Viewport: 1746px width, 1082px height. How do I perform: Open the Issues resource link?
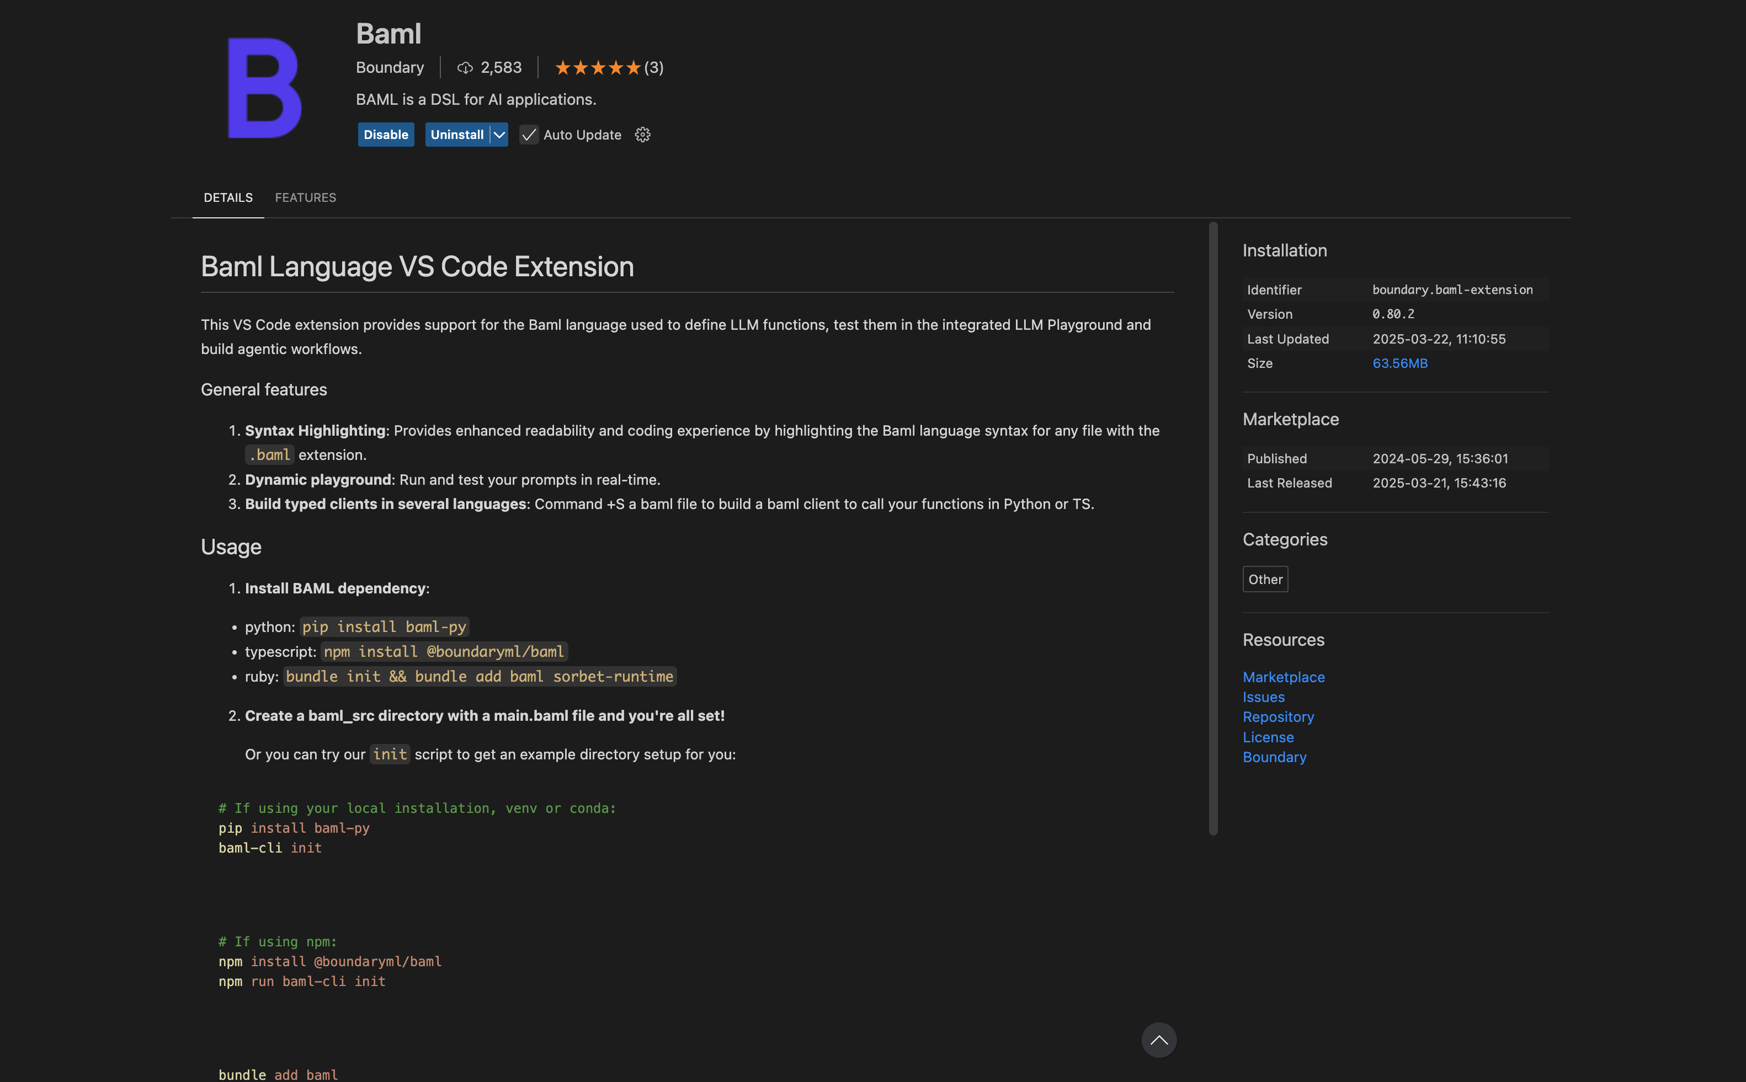point(1264,697)
